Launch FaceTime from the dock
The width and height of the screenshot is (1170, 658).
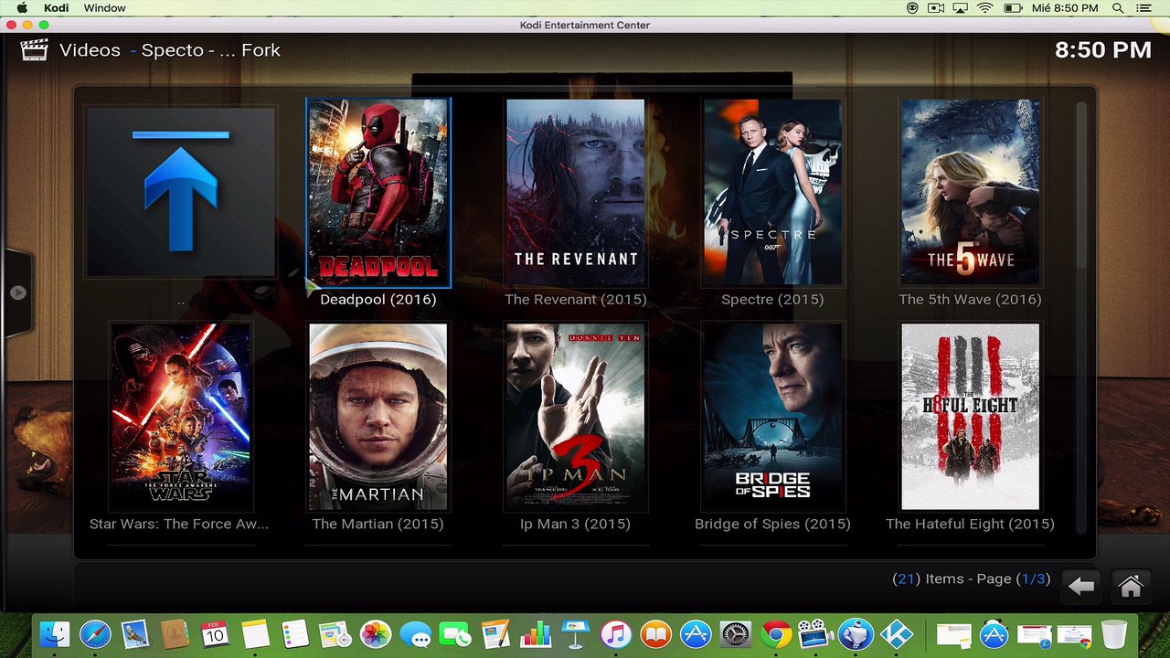[455, 634]
